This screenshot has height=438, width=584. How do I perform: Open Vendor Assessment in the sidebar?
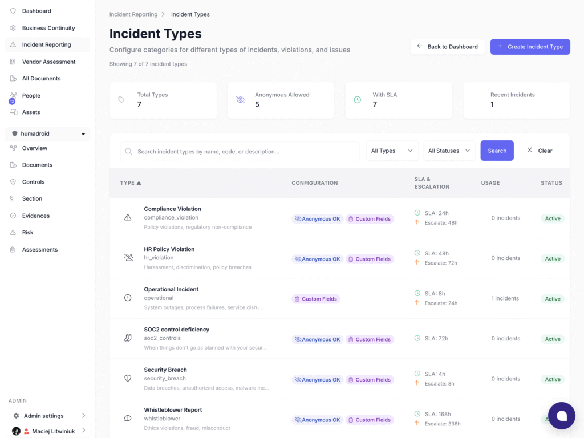(48, 62)
